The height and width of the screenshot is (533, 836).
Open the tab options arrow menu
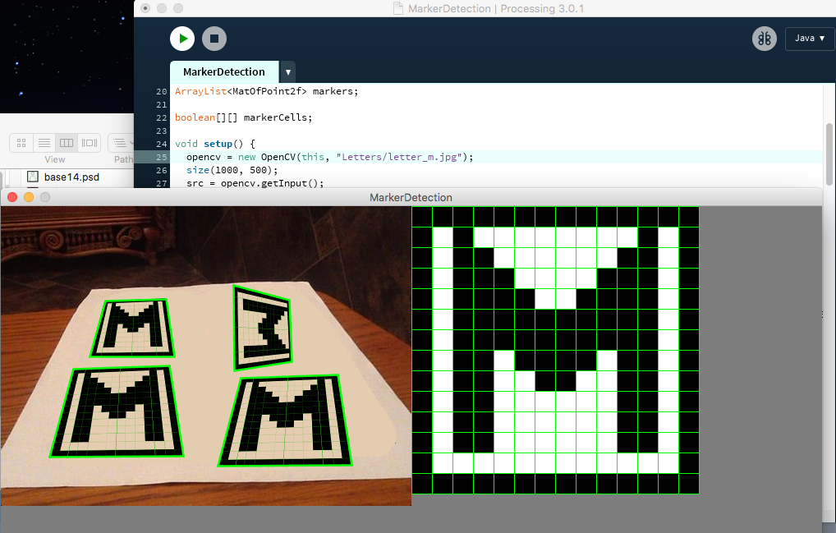[x=288, y=72]
